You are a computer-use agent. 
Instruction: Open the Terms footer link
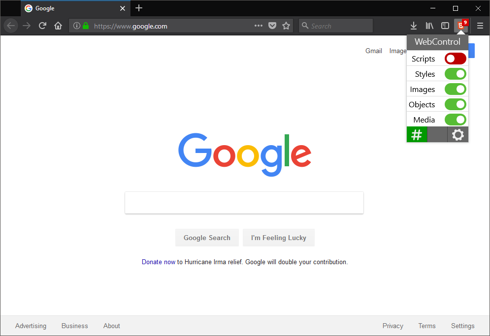pos(427,326)
